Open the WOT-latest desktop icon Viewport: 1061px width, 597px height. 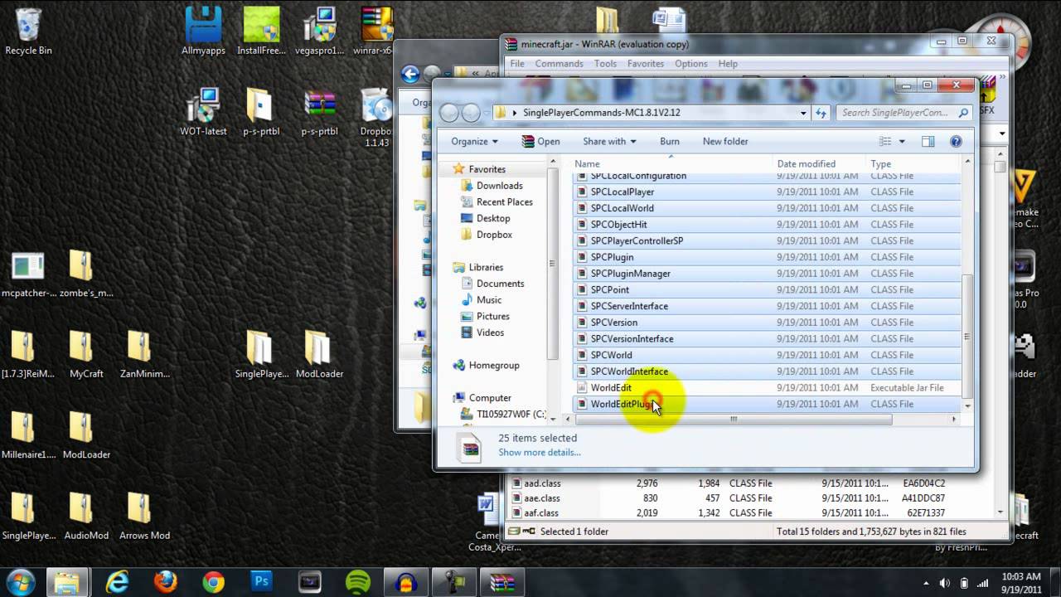[203, 112]
